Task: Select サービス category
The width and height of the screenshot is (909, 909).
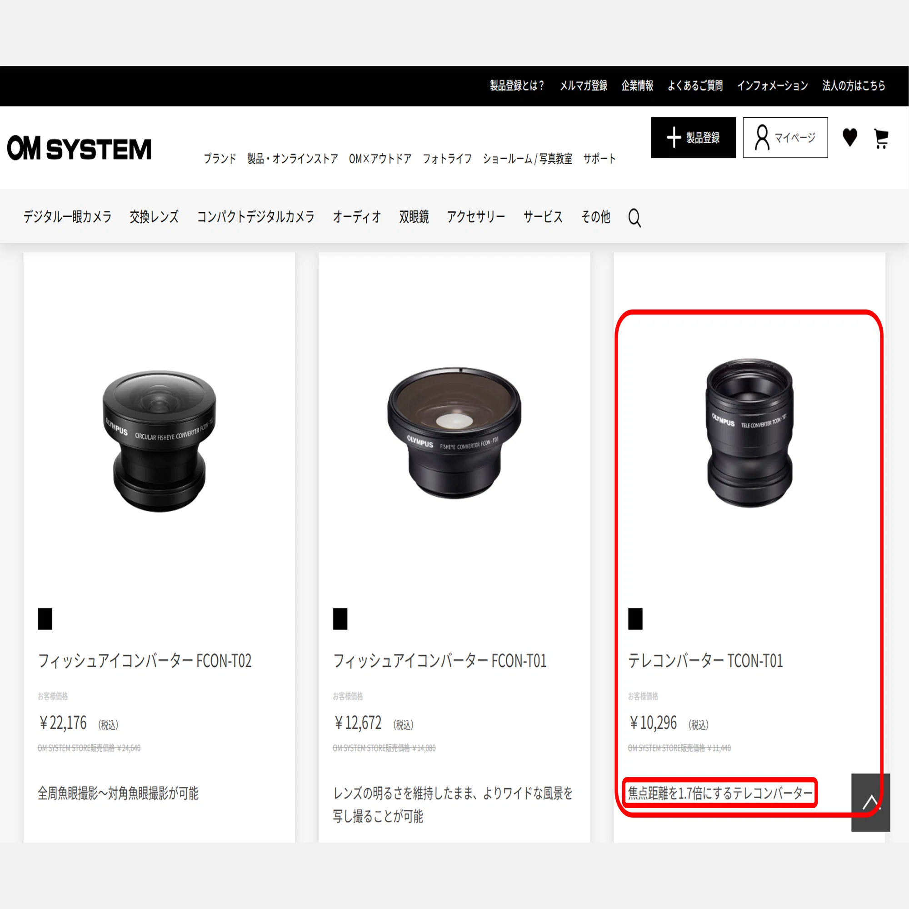Action: coord(543,217)
